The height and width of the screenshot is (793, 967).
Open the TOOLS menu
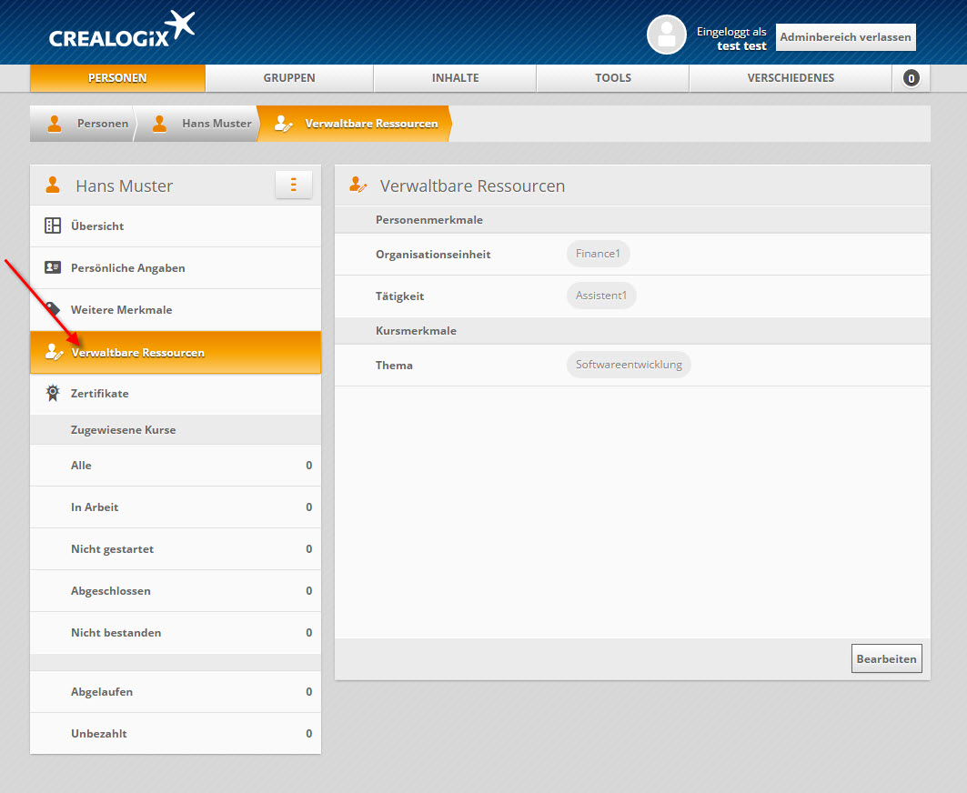(612, 78)
